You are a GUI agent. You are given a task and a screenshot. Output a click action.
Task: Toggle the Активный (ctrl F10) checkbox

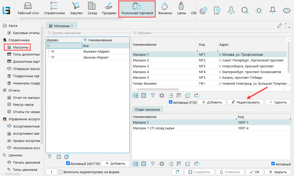click(x=68, y=163)
